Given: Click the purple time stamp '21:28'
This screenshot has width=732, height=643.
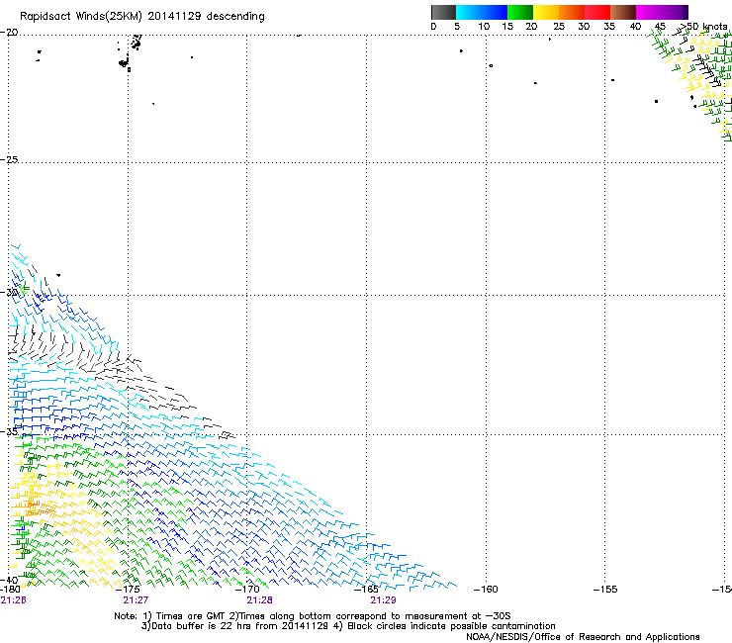Looking at the screenshot, I should (x=259, y=600).
